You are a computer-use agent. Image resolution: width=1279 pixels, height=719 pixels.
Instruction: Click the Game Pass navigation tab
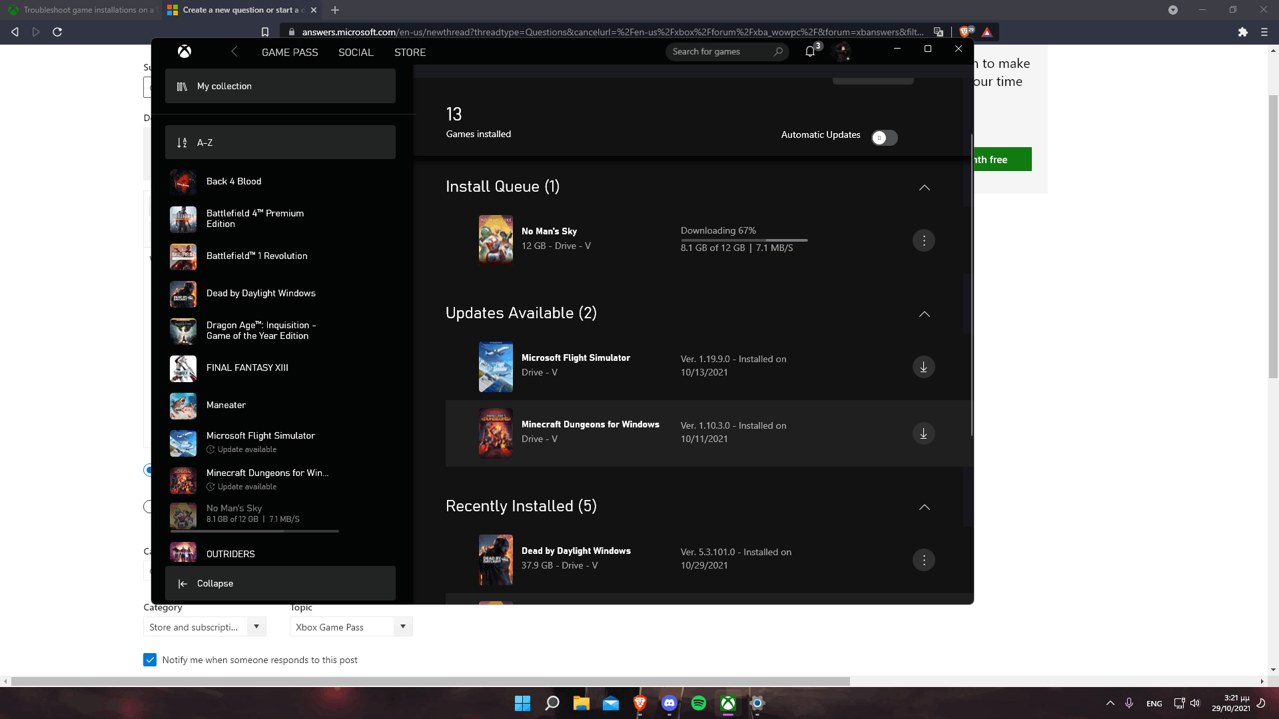290,52
